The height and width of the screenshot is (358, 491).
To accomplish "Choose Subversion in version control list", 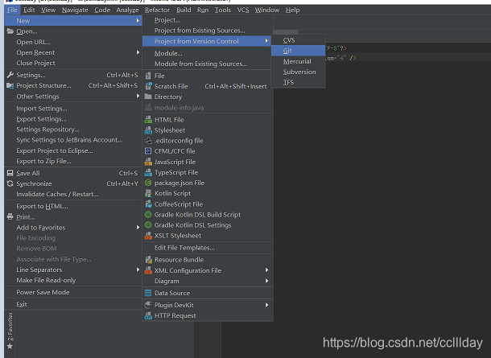I will point(299,72).
